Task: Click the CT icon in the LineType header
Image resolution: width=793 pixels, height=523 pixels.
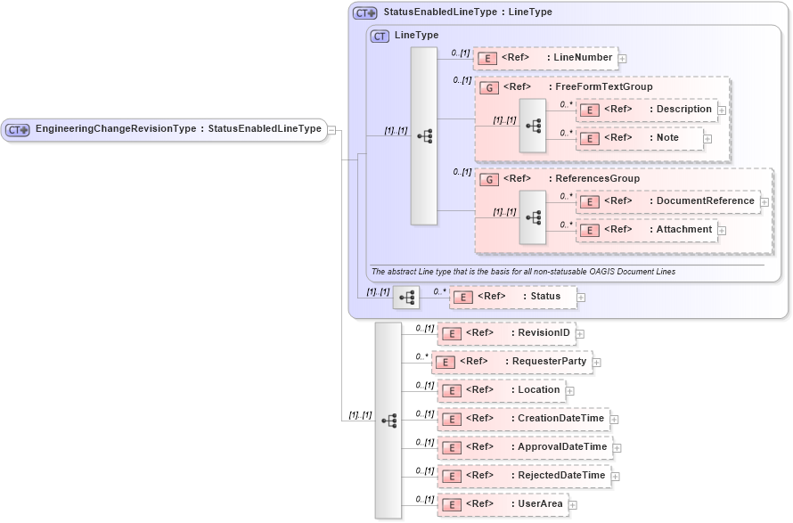Action: pyautogui.click(x=379, y=37)
